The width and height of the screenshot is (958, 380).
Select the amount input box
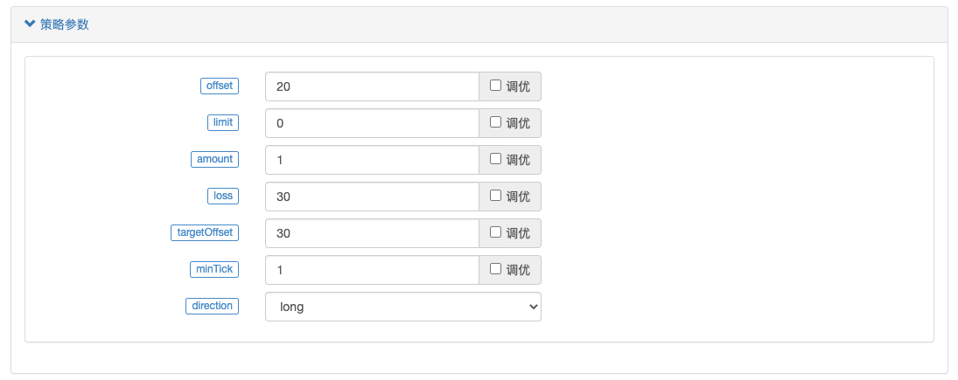pos(372,160)
